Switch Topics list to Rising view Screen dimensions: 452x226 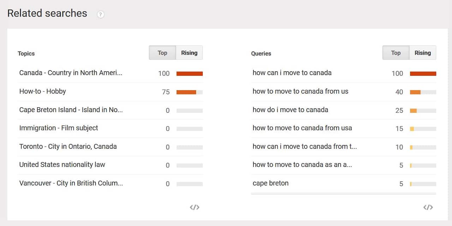(189, 53)
